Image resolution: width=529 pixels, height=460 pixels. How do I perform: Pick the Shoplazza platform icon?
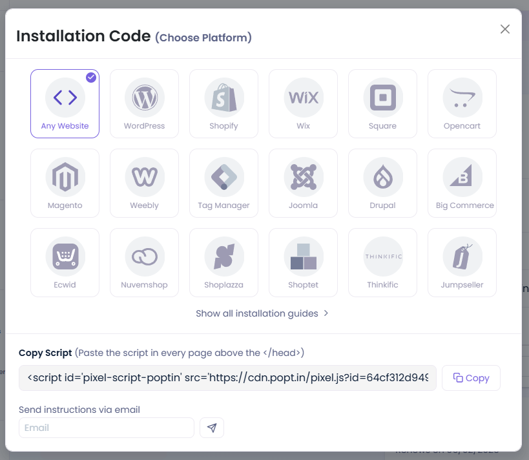224,256
